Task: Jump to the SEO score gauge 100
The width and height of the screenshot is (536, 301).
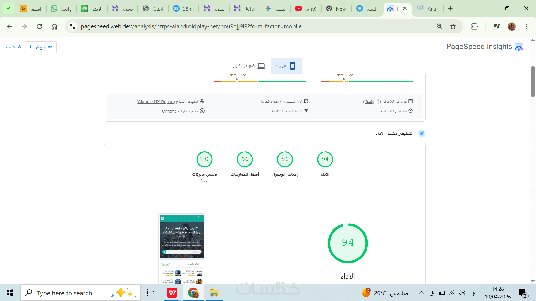Action: pyautogui.click(x=204, y=159)
